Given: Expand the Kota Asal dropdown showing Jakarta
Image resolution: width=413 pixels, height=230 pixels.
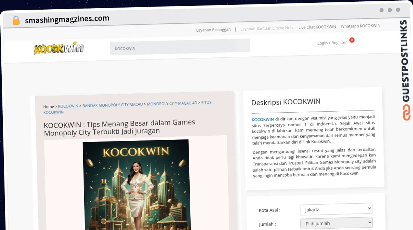Looking at the screenshot, I should click(336, 209).
